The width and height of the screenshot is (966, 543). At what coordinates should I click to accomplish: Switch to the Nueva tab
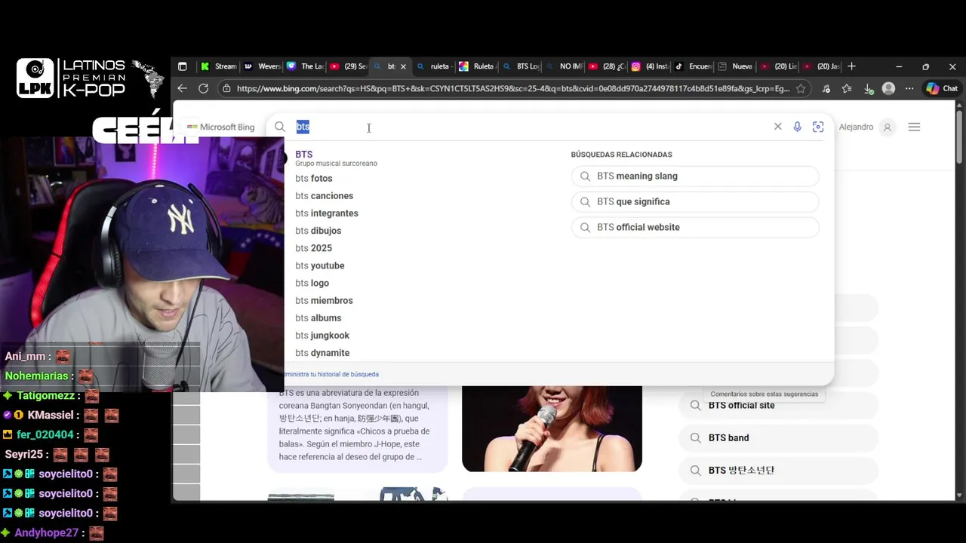point(735,66)
